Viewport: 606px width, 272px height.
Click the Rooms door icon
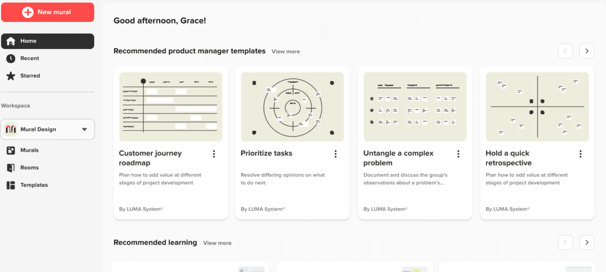(11, 168)
